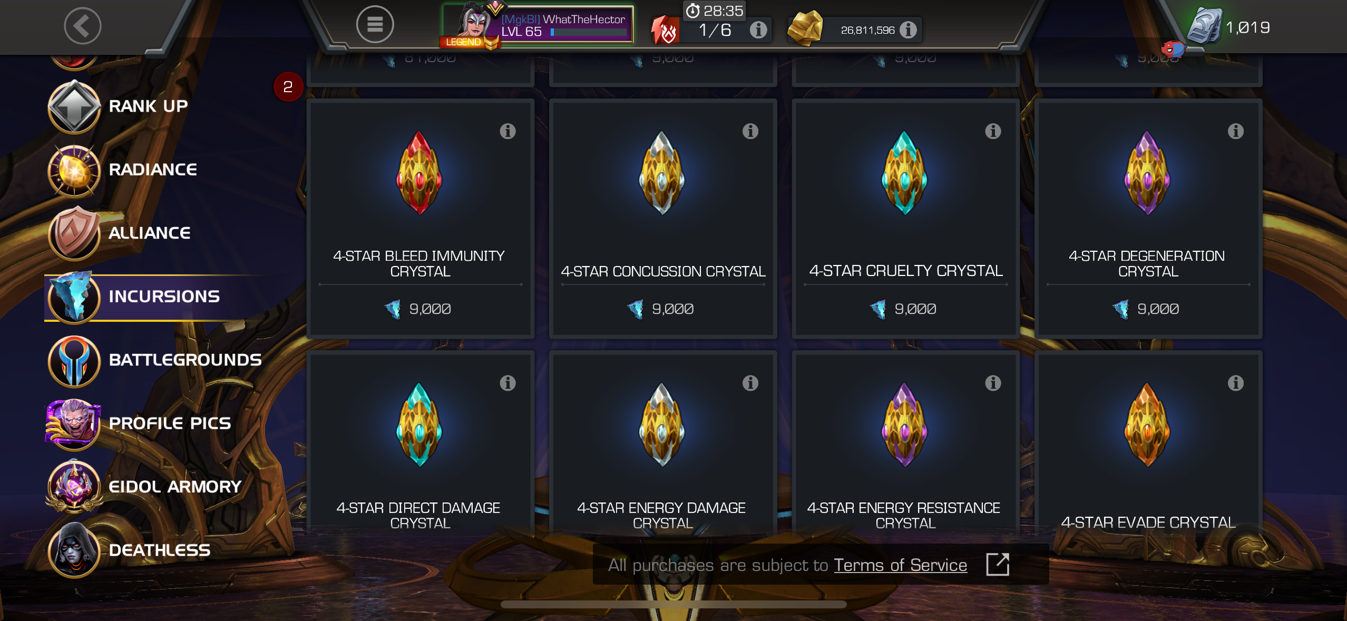Open the WhatTheHector player profile banner

(538, 24)
